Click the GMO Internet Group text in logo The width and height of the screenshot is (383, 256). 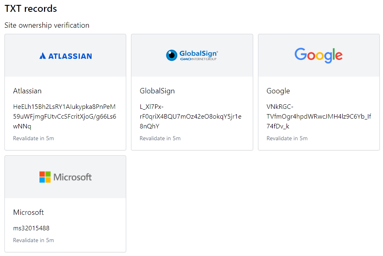pos(198,59)
